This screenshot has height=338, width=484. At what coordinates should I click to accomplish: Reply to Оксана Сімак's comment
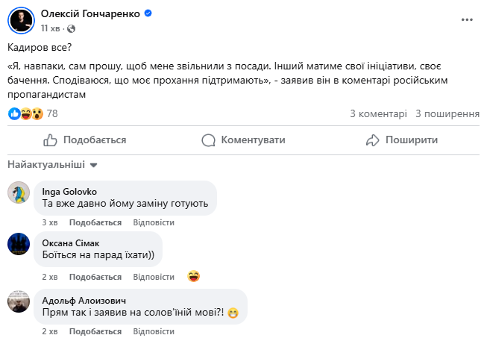coord(153,276)
